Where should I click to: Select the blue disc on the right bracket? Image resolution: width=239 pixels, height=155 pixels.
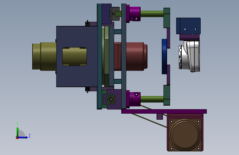point(164,57)
